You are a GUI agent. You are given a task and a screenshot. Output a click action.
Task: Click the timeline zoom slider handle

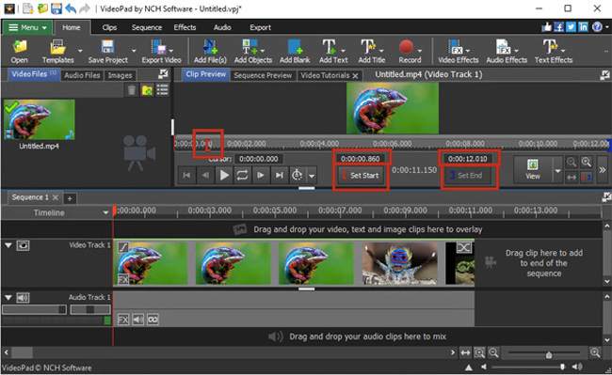pos(549,354)
